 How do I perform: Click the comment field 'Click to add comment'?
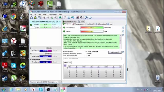92,59
